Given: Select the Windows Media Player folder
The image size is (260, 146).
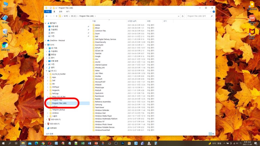Looking at the screenshot, I should (x=103, y=116).
